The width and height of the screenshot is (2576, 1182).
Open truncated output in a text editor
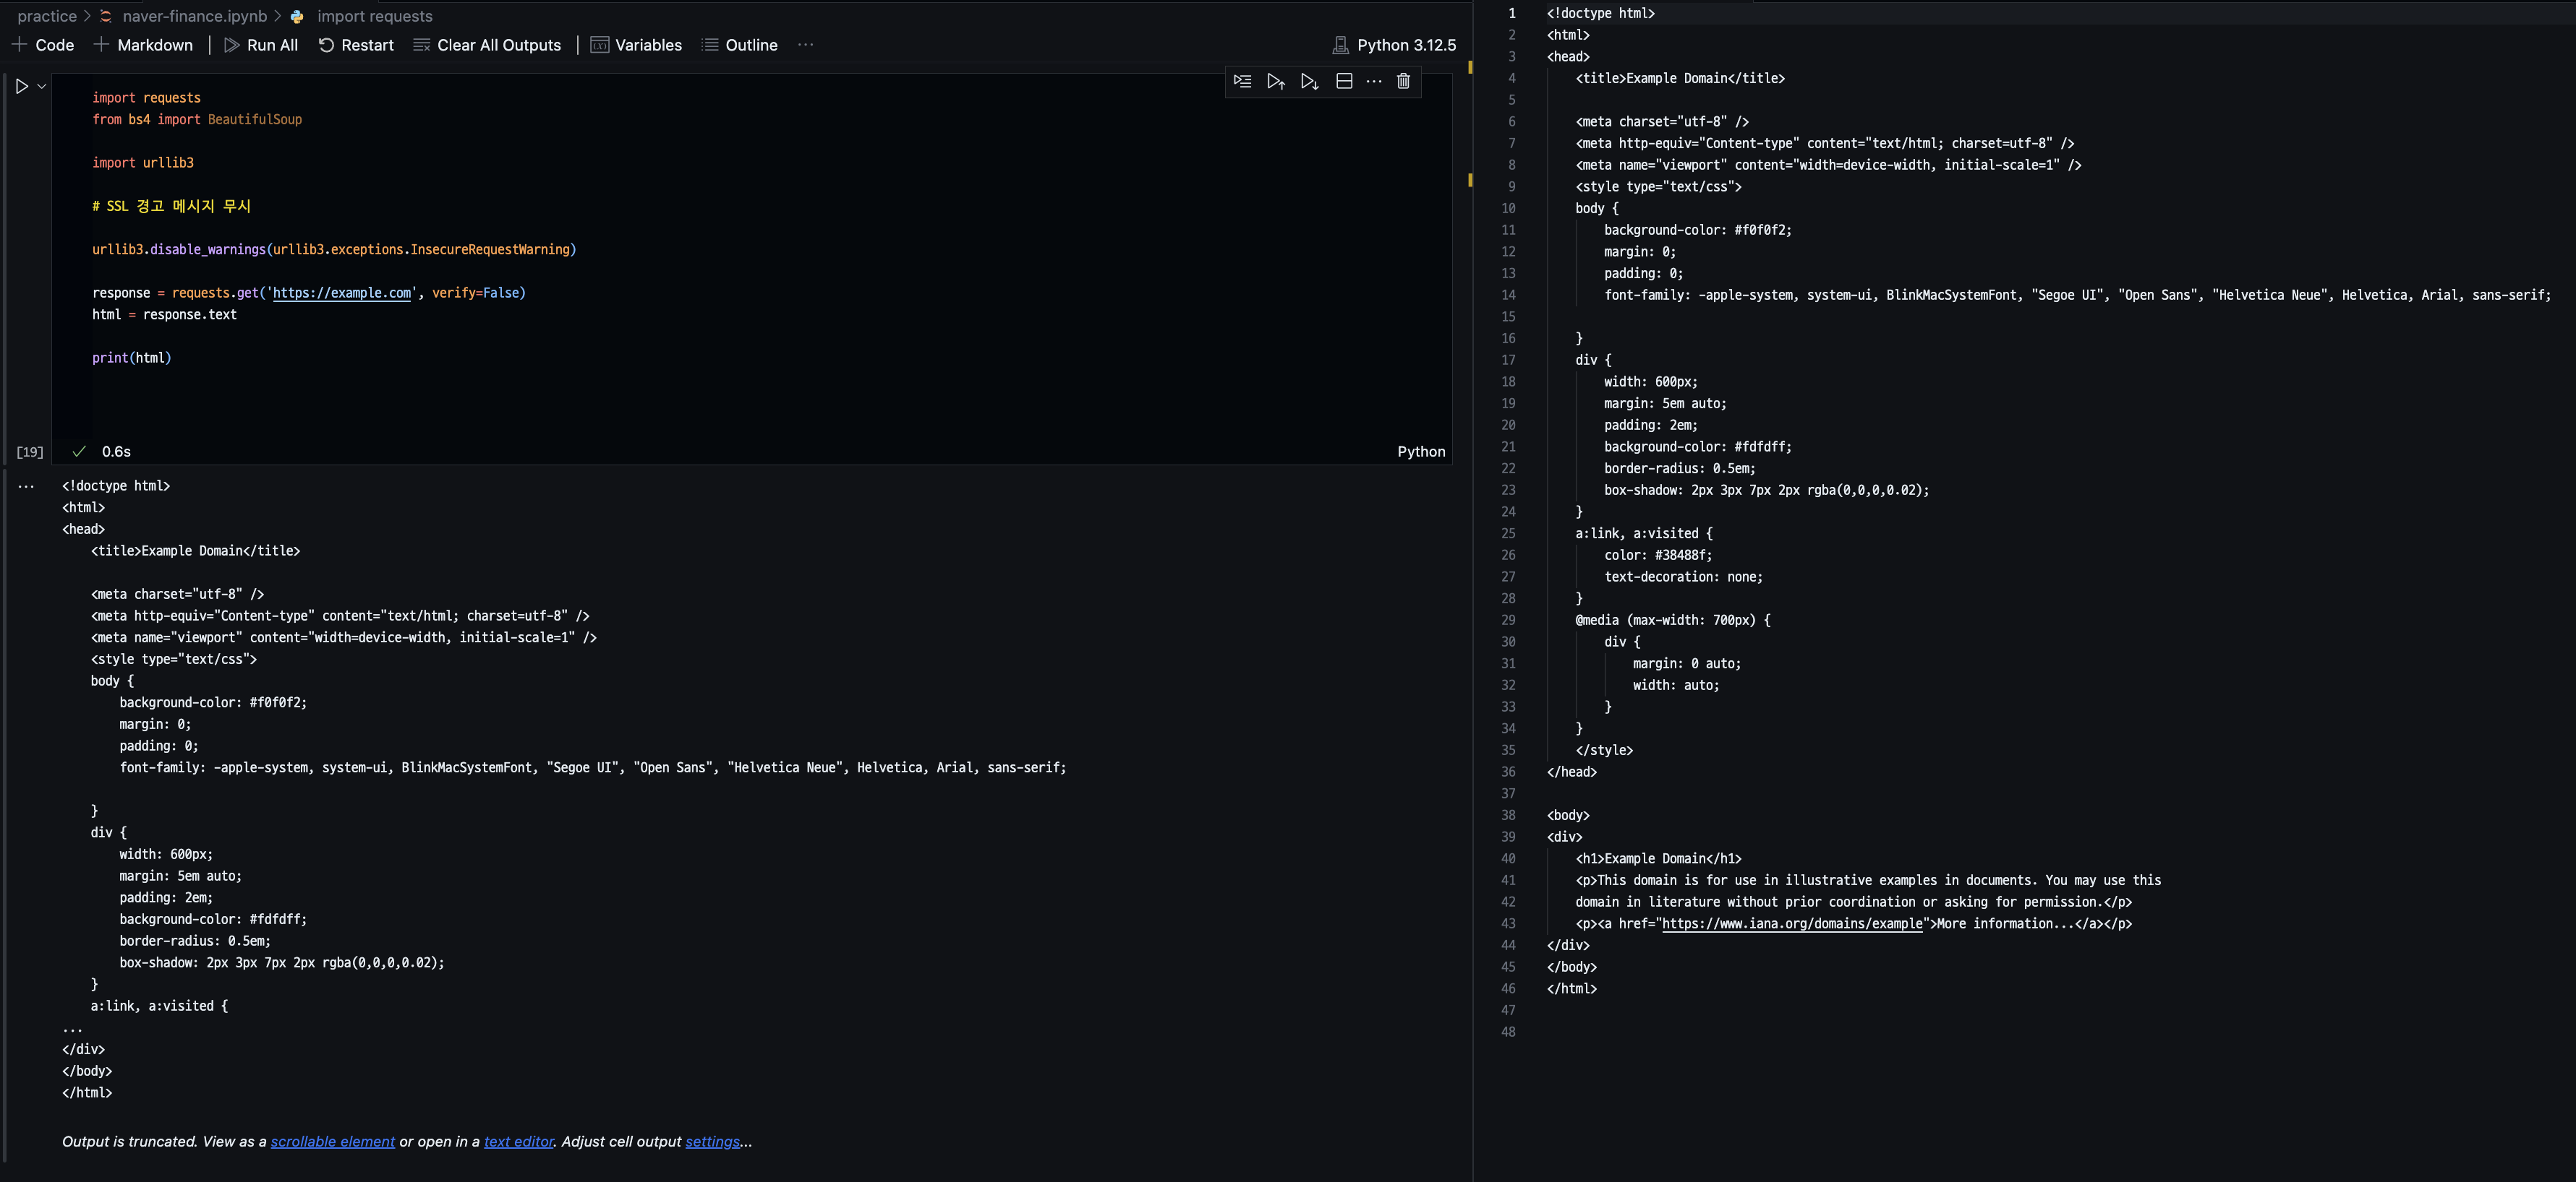coord(519,1141)
